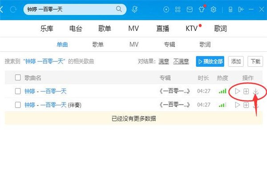Viewport: 267px width, 178px height.
Task: Open the 电台 main tab
Action: click(76, 28)
